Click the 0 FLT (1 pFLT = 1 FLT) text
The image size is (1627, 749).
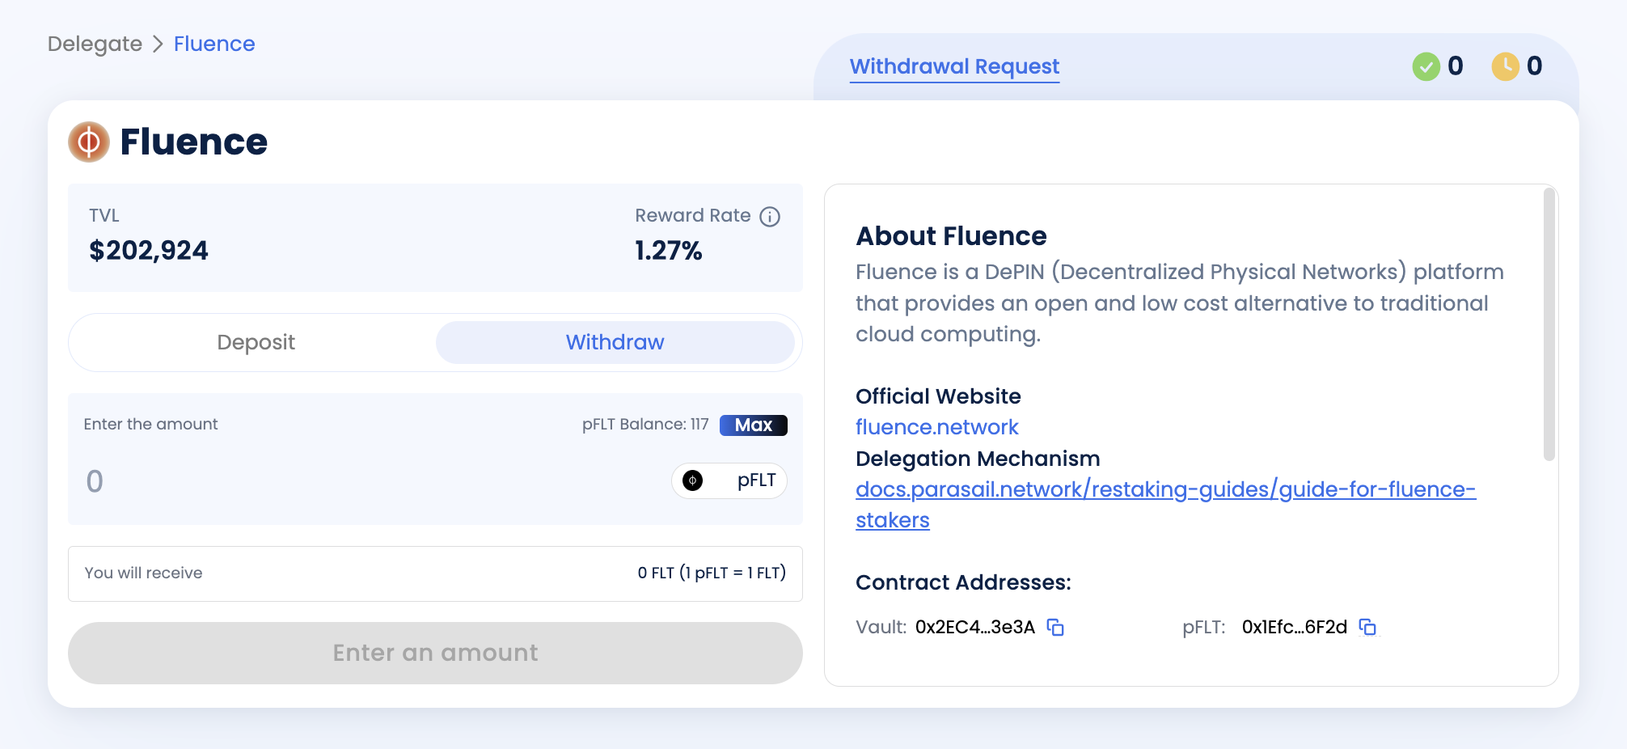click(712, 573)
